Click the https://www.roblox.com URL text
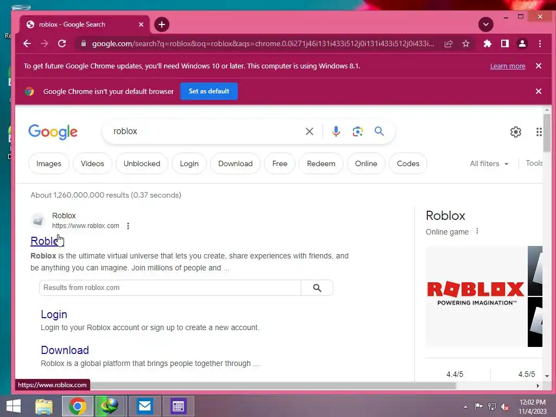556x417 pixels. pyautogui.click(x=85, y=226)
